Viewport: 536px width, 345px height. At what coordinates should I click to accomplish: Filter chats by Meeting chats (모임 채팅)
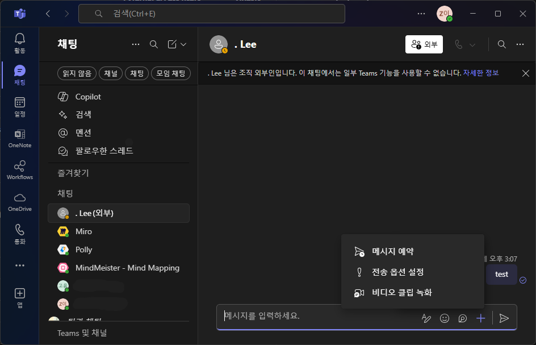pyautogui.click(x=170, y=73)
